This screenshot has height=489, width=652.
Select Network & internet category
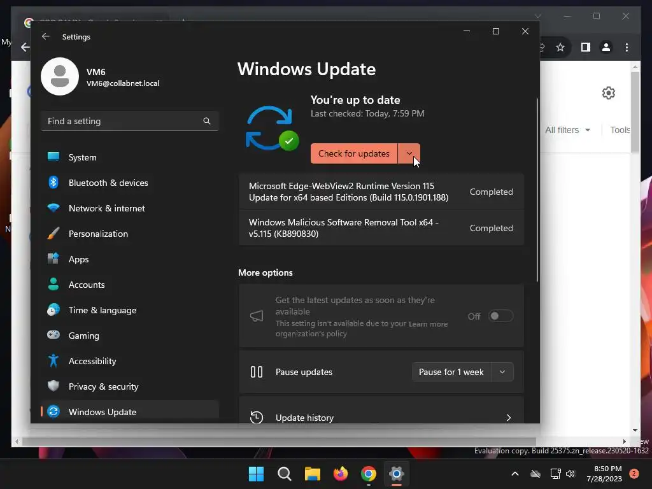point(130,208)
